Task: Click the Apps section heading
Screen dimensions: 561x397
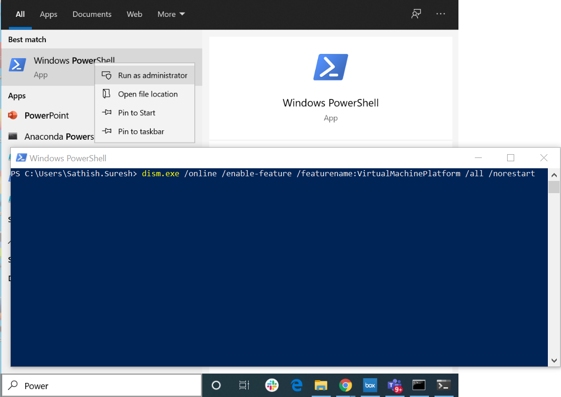Action: (x=17, y=96)
